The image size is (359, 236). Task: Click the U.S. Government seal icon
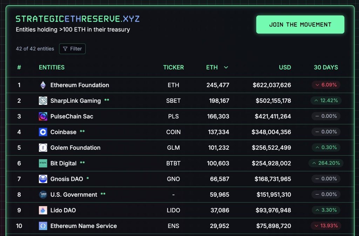point(43,194)
